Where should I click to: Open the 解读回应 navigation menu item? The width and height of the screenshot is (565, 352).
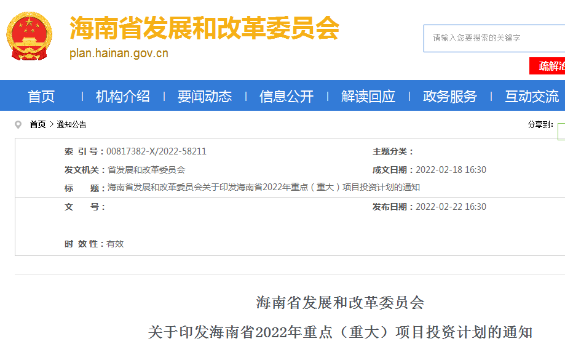(x=368, y=96)
